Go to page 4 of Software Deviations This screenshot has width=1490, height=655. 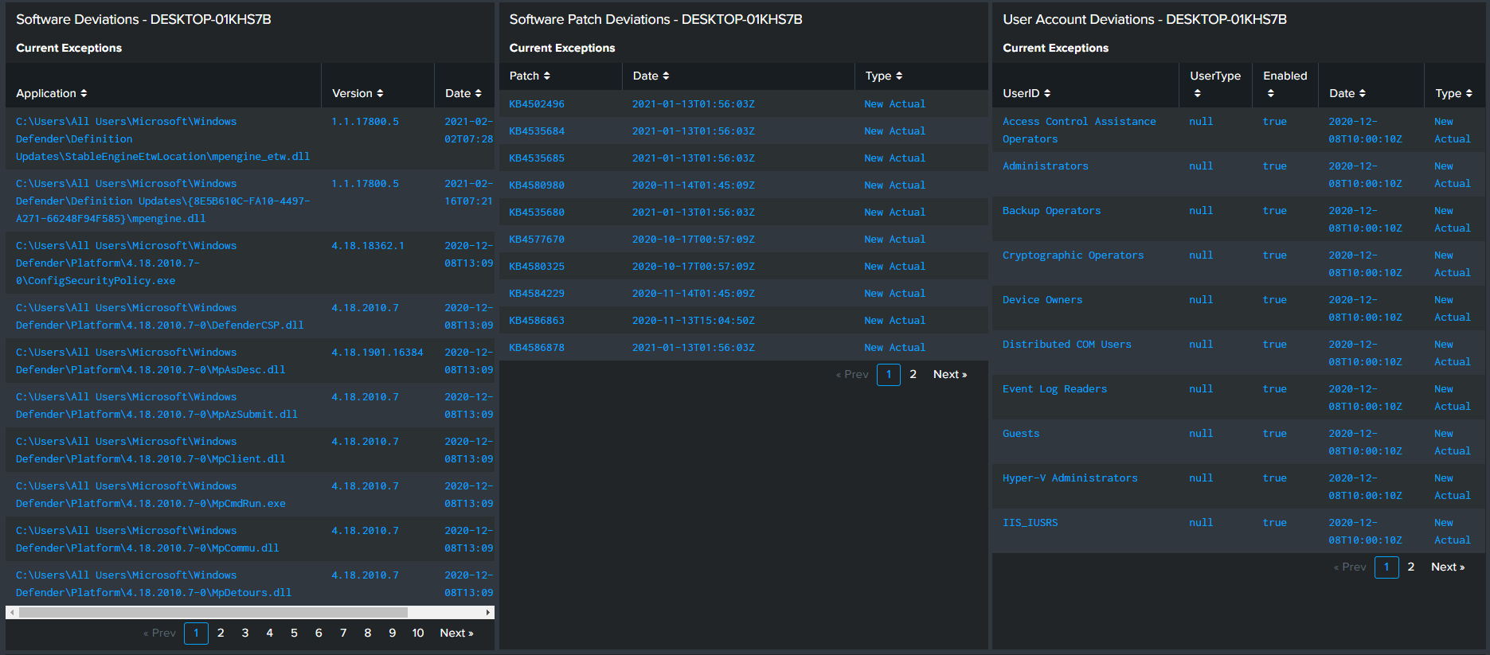pos(269,633)
